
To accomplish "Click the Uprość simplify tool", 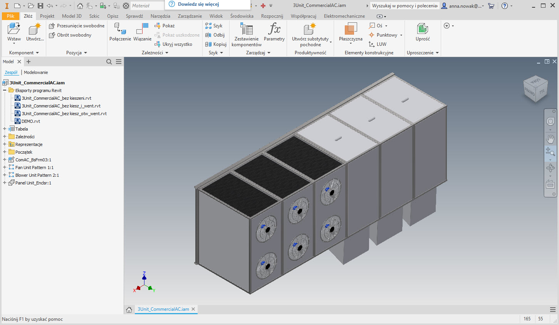I will coord(422,30).
